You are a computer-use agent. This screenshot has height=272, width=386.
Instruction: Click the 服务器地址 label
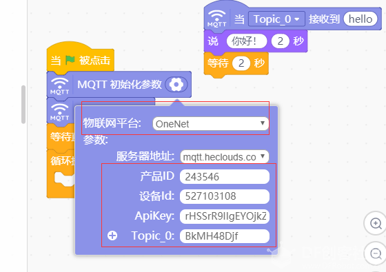(x=145, y=156)
